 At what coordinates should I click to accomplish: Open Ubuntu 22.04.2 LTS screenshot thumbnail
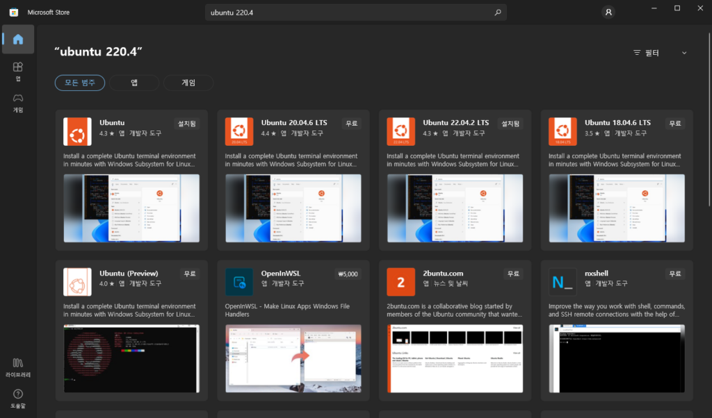[455, 208]
